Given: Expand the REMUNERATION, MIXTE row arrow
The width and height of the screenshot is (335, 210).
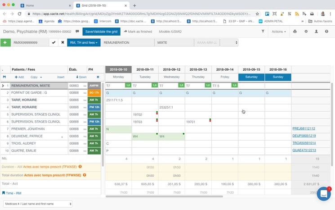Looking at the screenshot, I should click(3, 86).
